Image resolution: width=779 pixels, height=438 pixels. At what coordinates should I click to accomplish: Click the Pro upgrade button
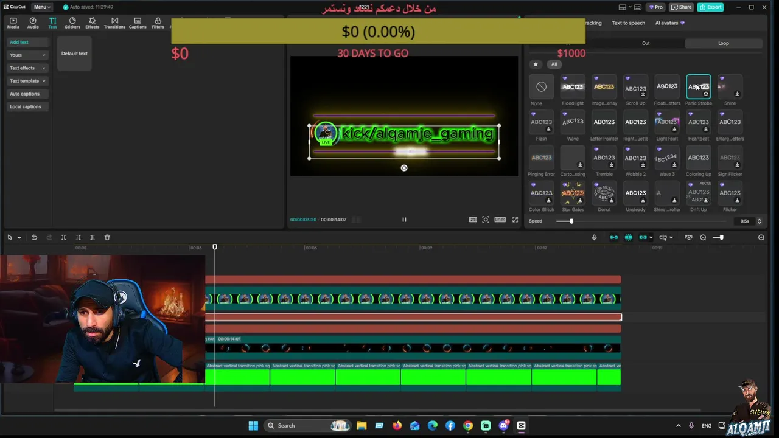(655, 7)
